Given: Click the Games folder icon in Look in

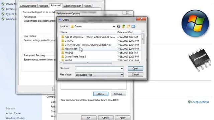Looking at the screenshot, I should point(72,26).
